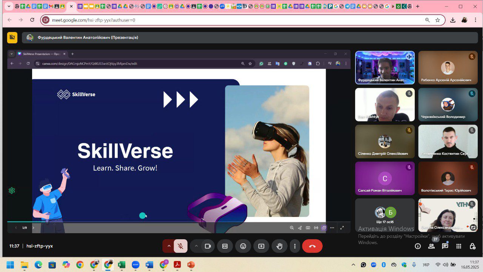483x272 pixels.
Task: Expand video settings arrow beside camera
Action: [196, 246]
